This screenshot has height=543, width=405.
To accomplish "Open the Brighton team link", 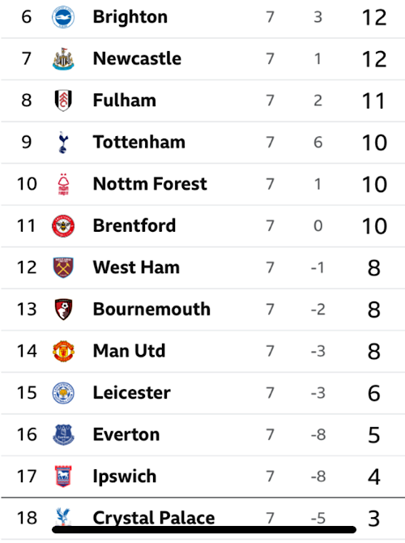I will click(130, 17).
